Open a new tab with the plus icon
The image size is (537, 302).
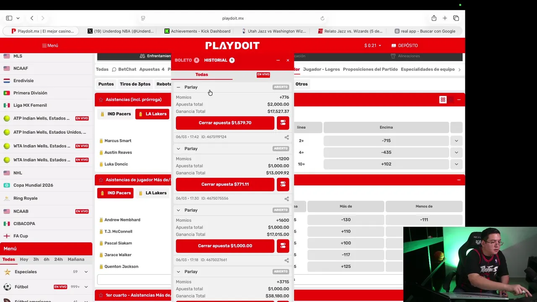tap(445, 18)
